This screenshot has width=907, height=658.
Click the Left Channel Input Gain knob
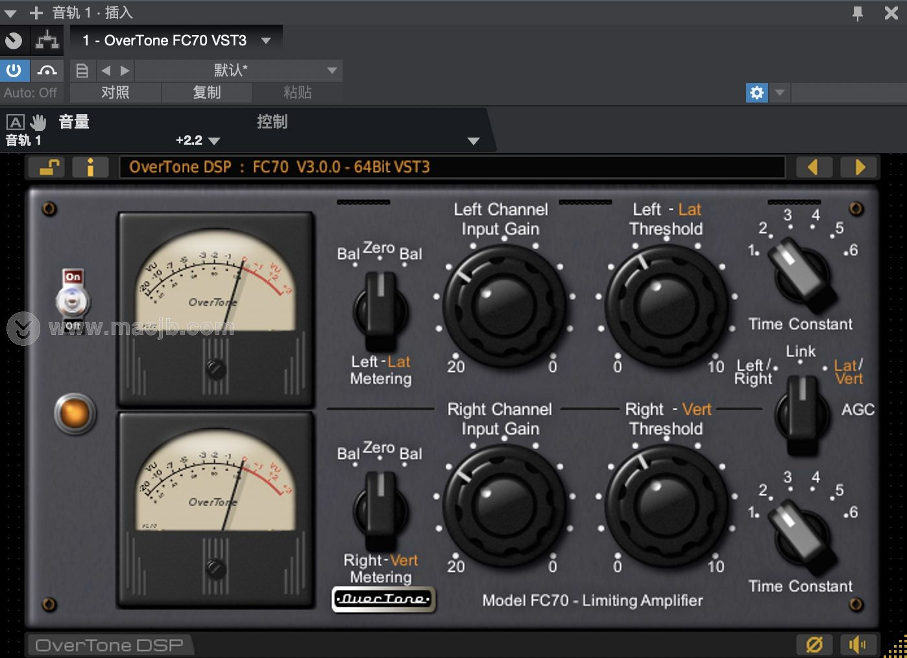coord(504,304)
